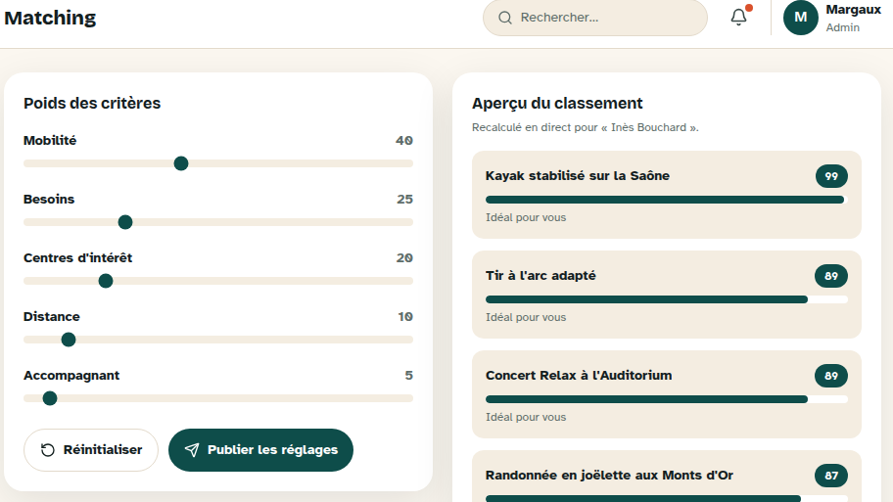
Task: Open the Kayak stabilisé sur la Saône card
Action: click(667, 195)
